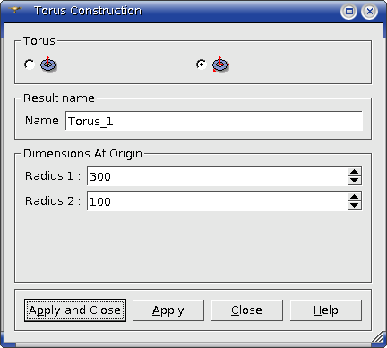387x348 pixels.
Task: Decrease Radius 1 with down arrow
Action: [355, 181]
